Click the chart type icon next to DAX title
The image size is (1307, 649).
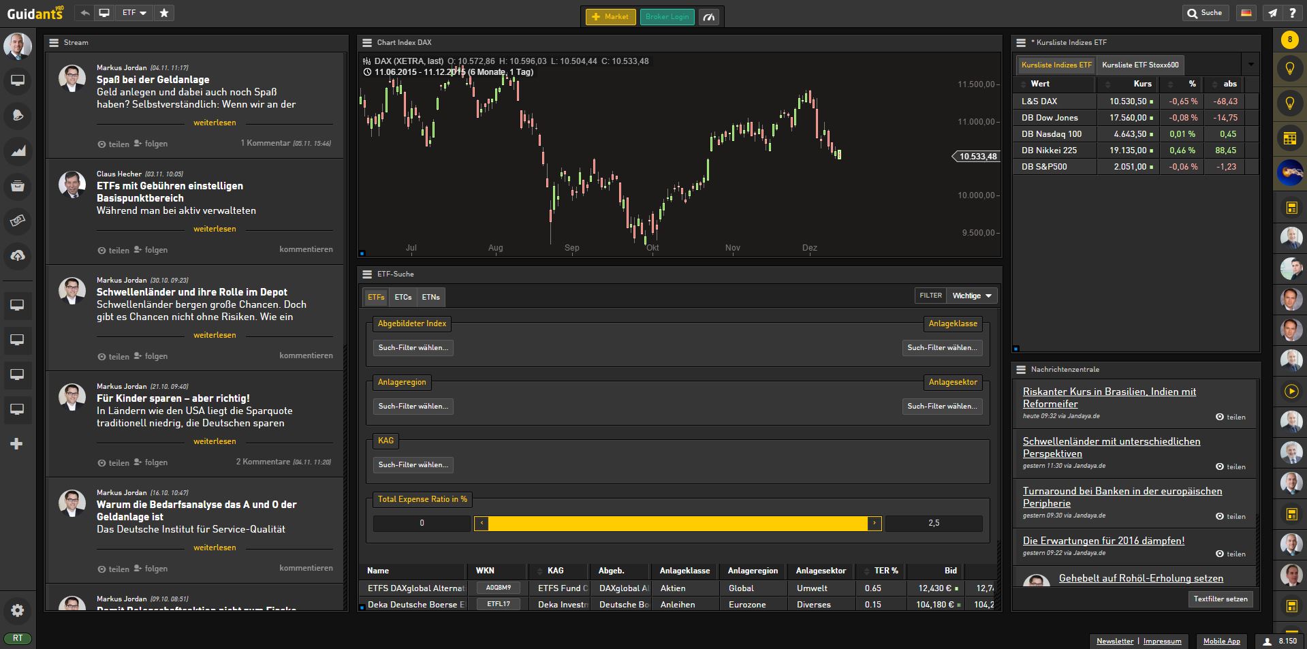(367, 61)
